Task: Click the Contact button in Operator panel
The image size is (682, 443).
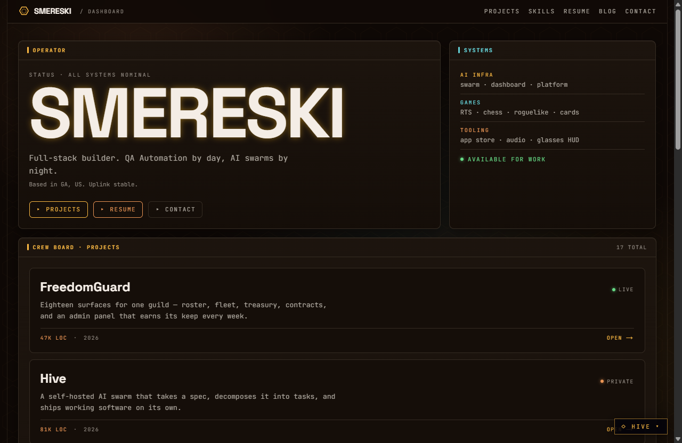Action: coord(175,209)
